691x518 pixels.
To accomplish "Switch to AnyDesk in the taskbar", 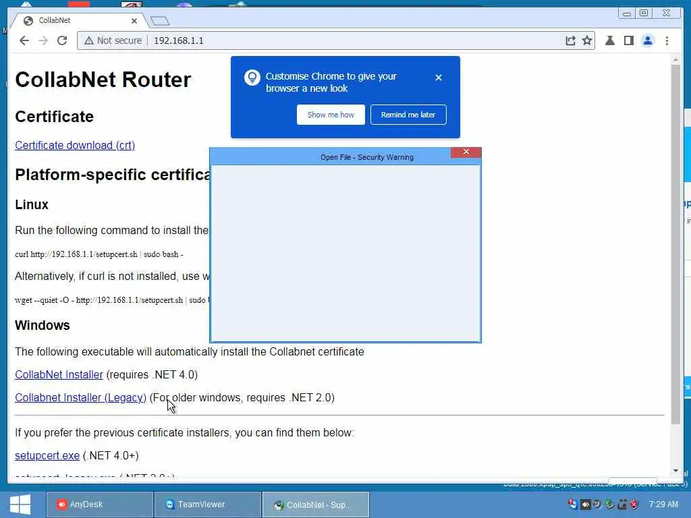I will pyautogui.click(x=100, y=505).
